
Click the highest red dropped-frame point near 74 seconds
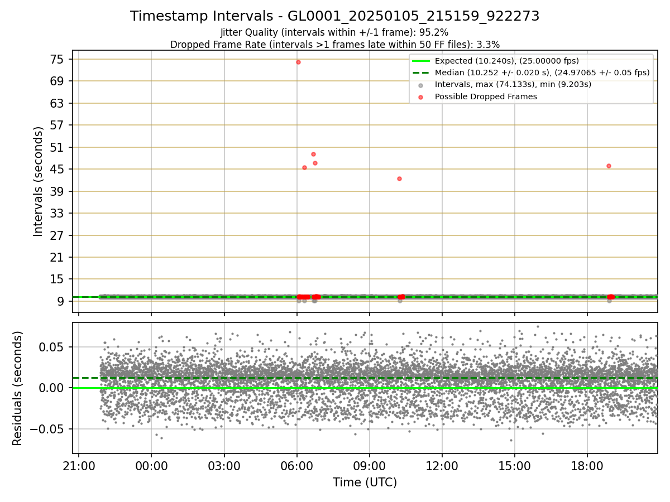click(298, 62)
